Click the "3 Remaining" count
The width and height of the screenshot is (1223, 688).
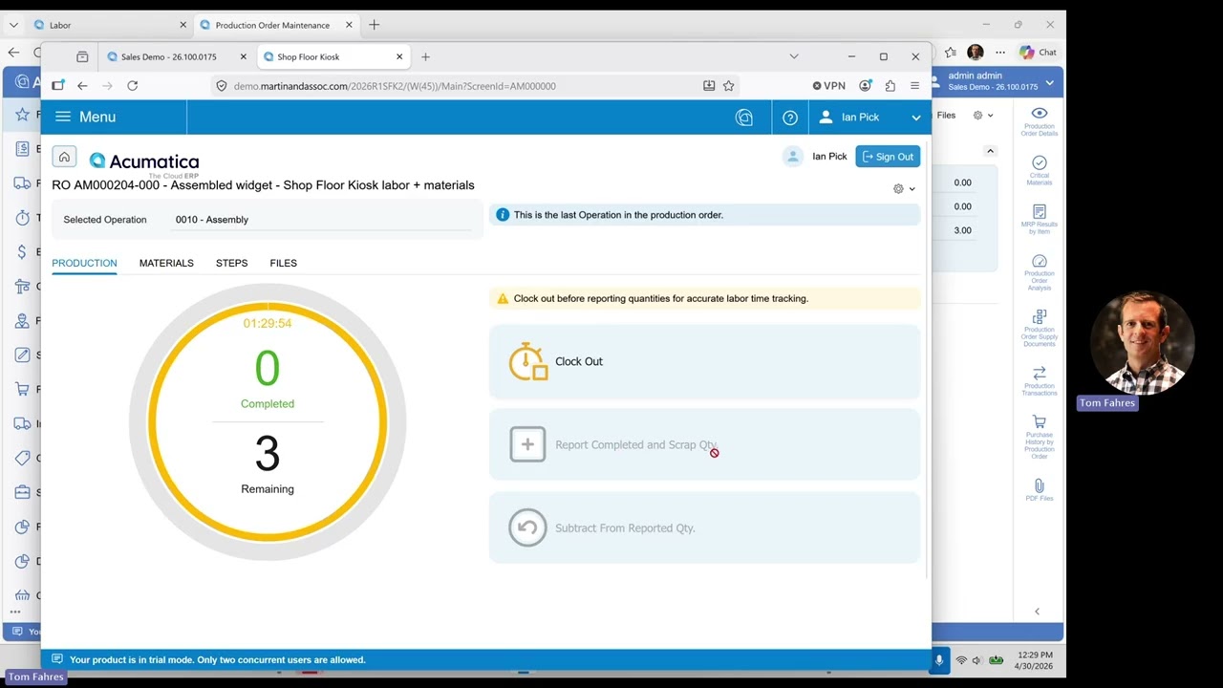coord(268,465)
